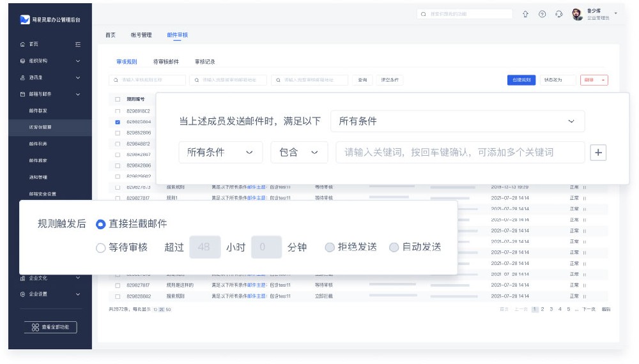Viewport: 639px width, 364px height.
Task: Click the 查看全部功能 button in sidebar
Action: (x=50, y=327)
